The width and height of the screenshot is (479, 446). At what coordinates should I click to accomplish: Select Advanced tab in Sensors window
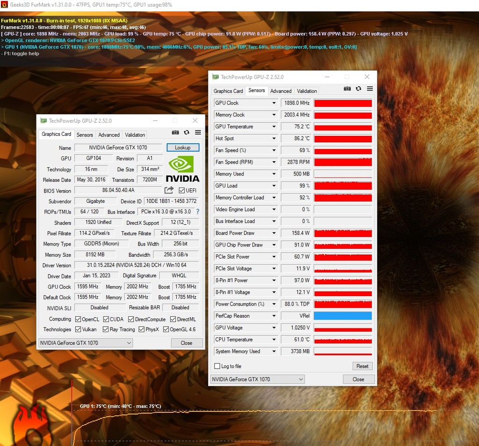(281, 91)
